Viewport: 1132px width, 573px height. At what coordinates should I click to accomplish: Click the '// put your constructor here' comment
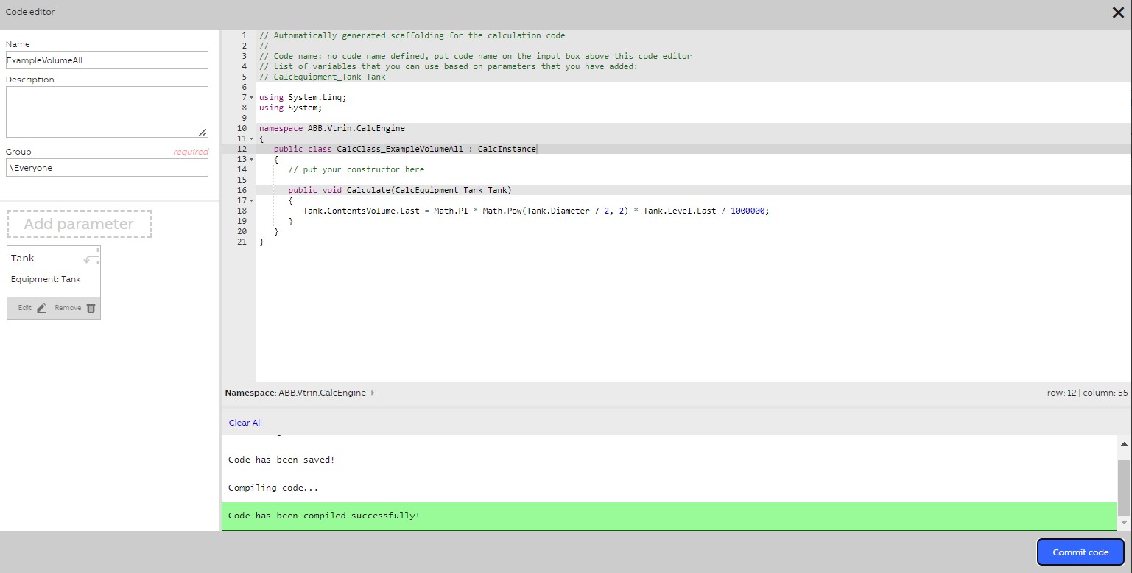click(x=356, y=169)
